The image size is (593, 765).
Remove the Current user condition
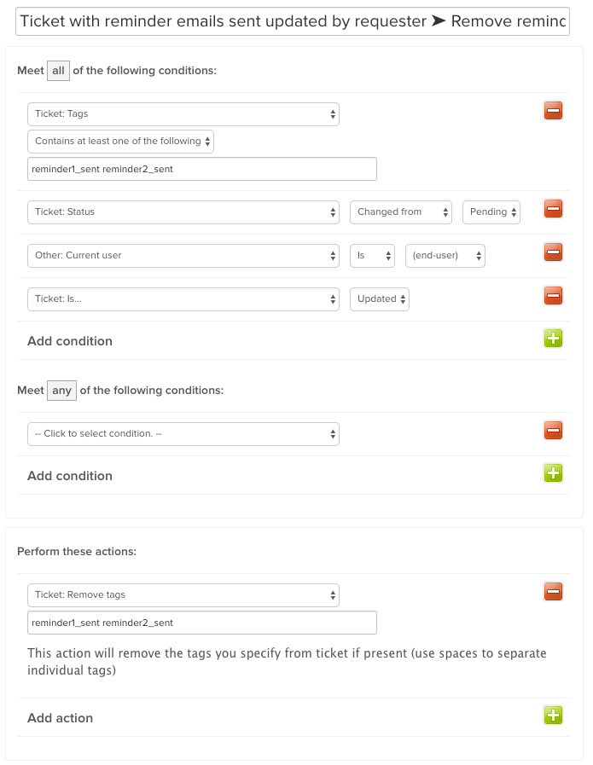(x=553, y=252)
